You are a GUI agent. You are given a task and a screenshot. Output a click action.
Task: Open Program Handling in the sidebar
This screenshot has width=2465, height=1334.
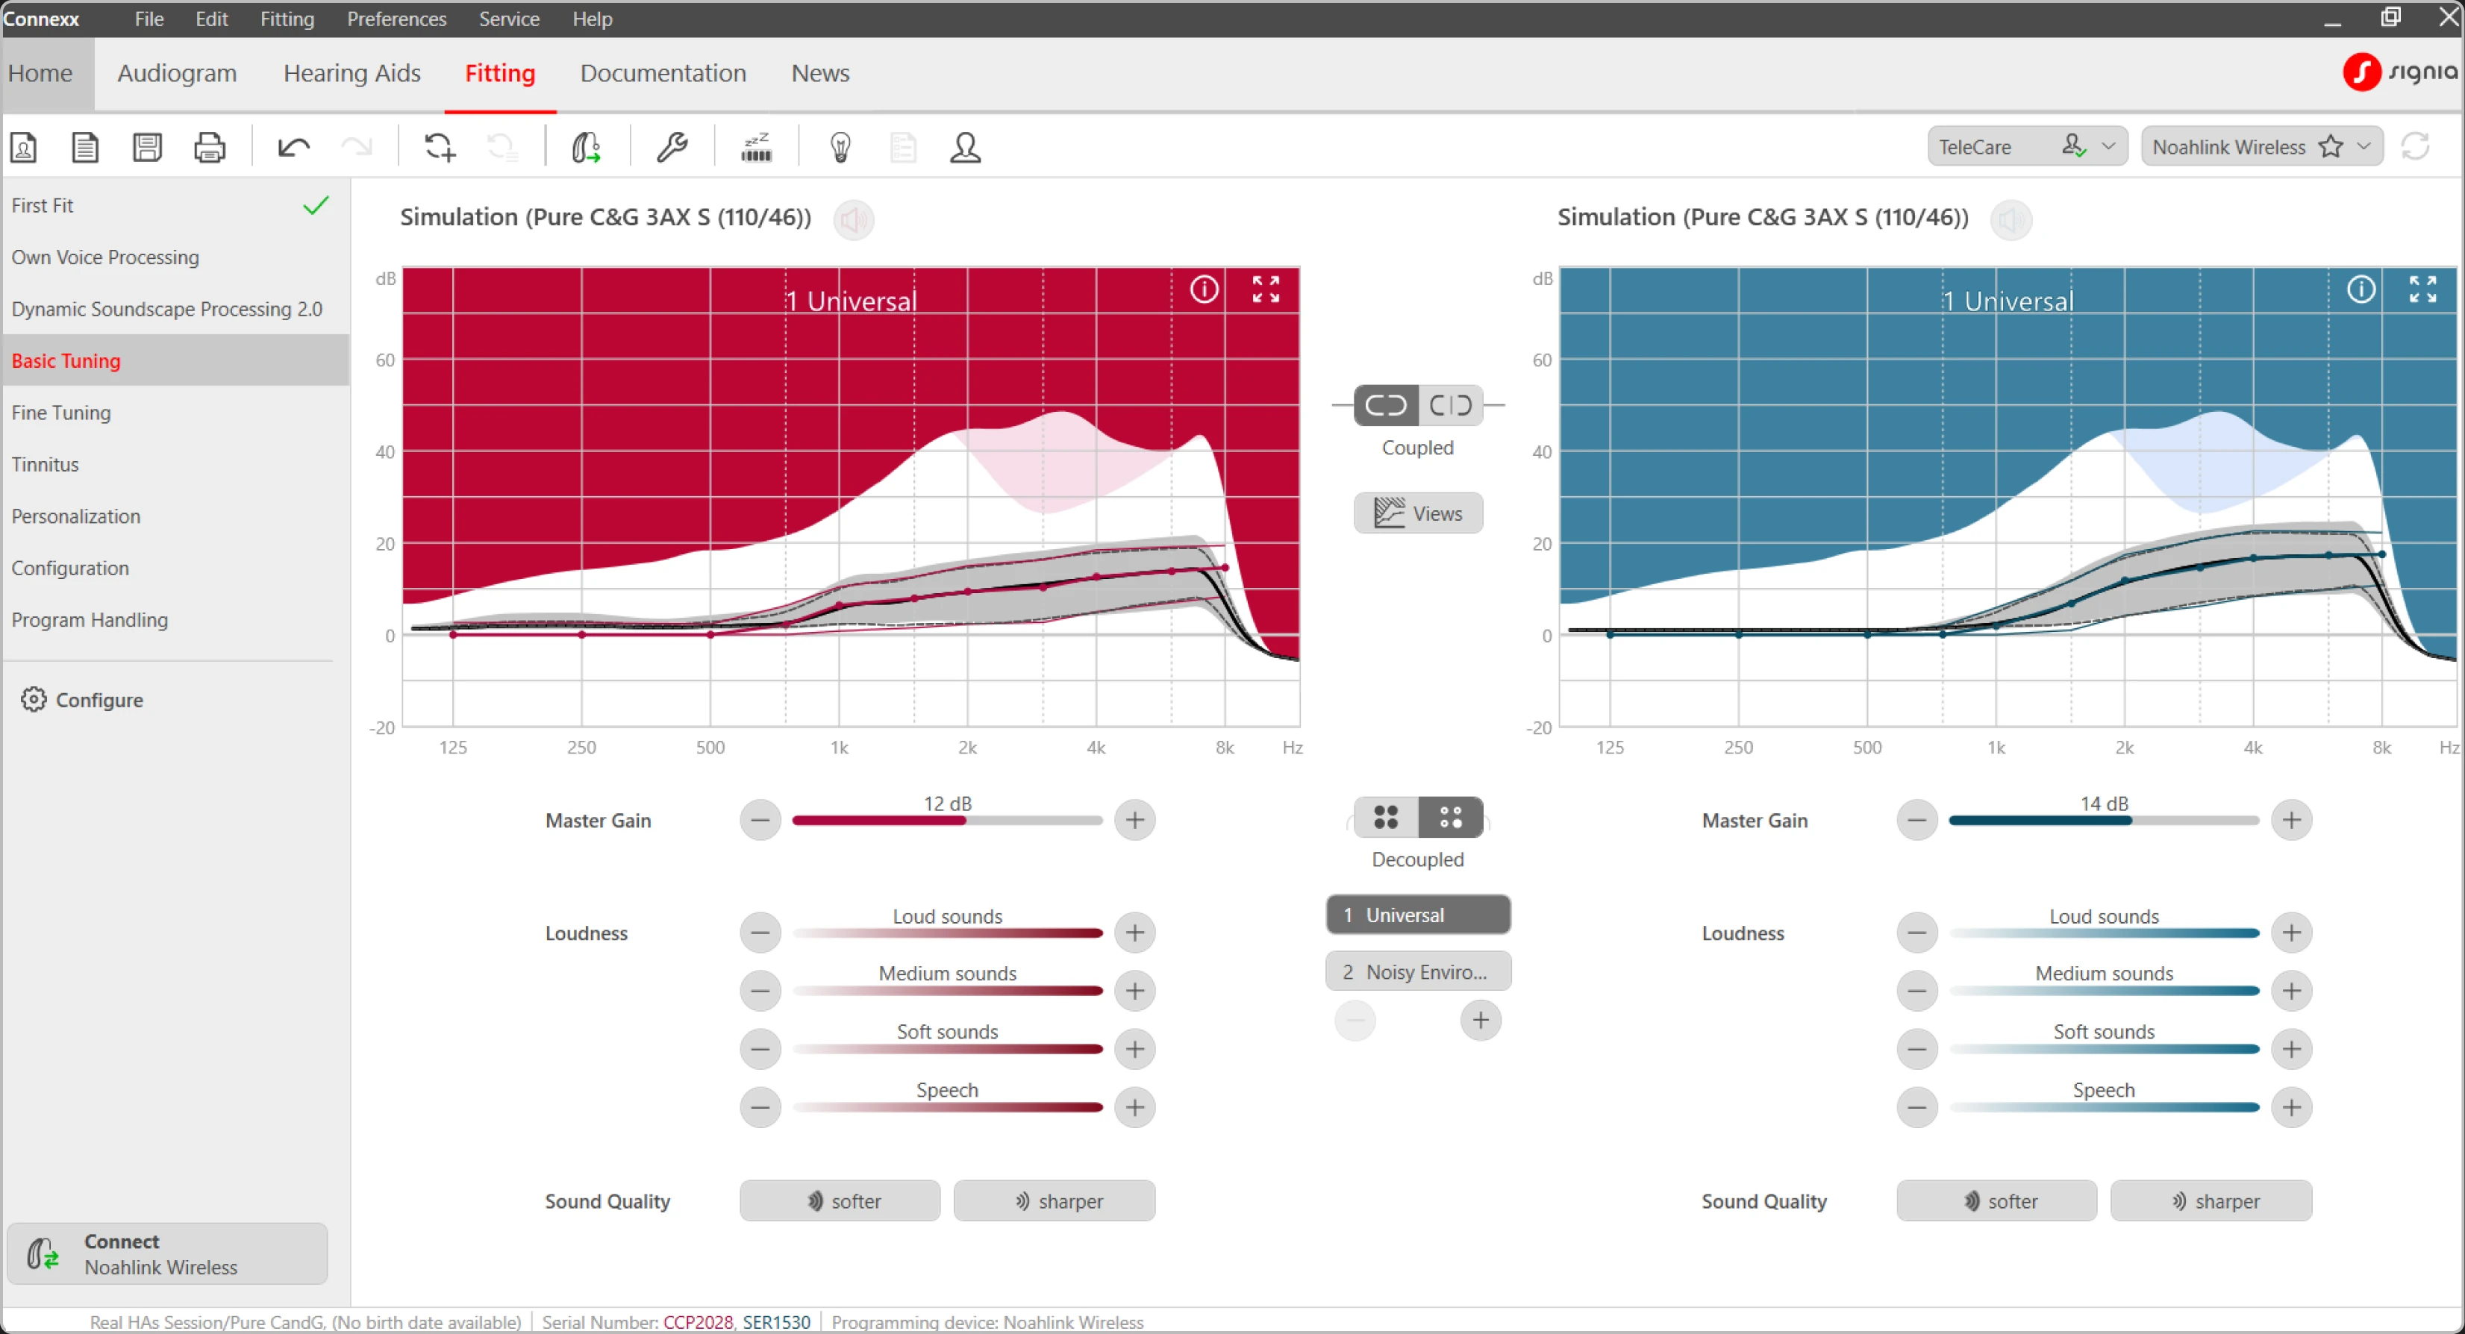pyautogui.click(x=175, y=620)
